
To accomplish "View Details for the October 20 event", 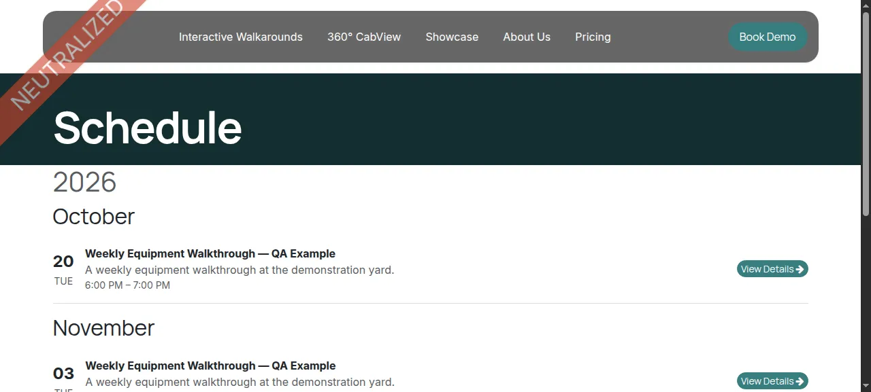I will [x=772, y=269].
